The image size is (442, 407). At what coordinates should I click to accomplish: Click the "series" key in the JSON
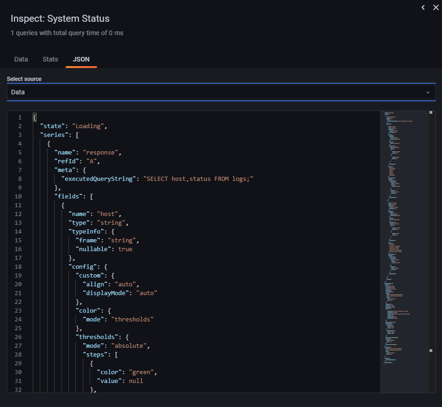point(54,135)
